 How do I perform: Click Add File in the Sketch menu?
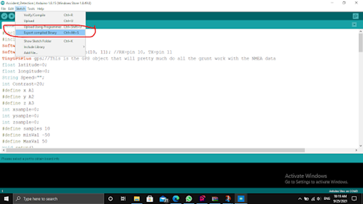(31, 52)
